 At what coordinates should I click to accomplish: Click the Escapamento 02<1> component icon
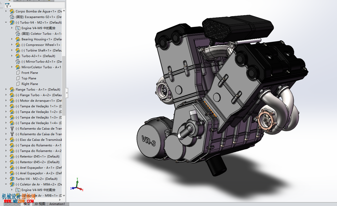pyautogui.click(x=12, y=17)
